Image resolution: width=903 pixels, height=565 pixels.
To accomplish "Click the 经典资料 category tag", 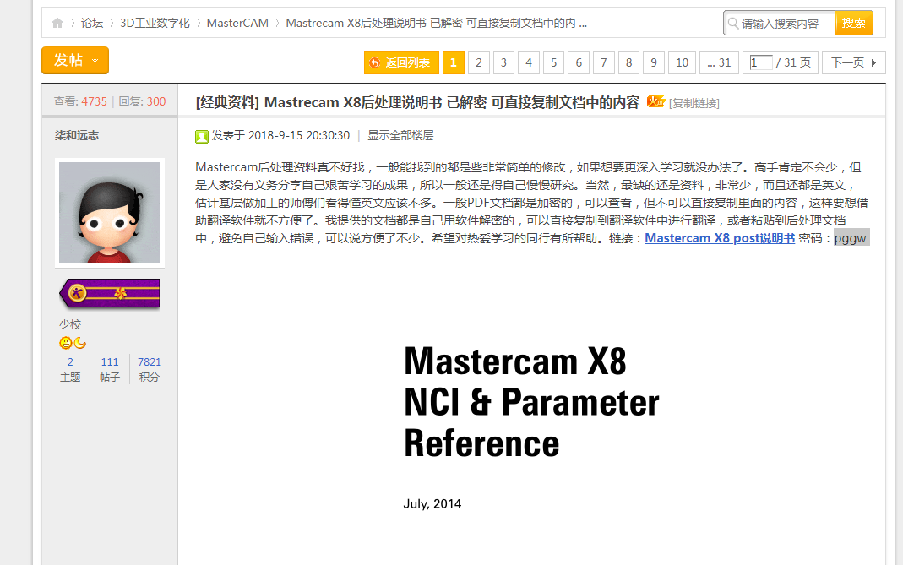I will coord(227,102).
